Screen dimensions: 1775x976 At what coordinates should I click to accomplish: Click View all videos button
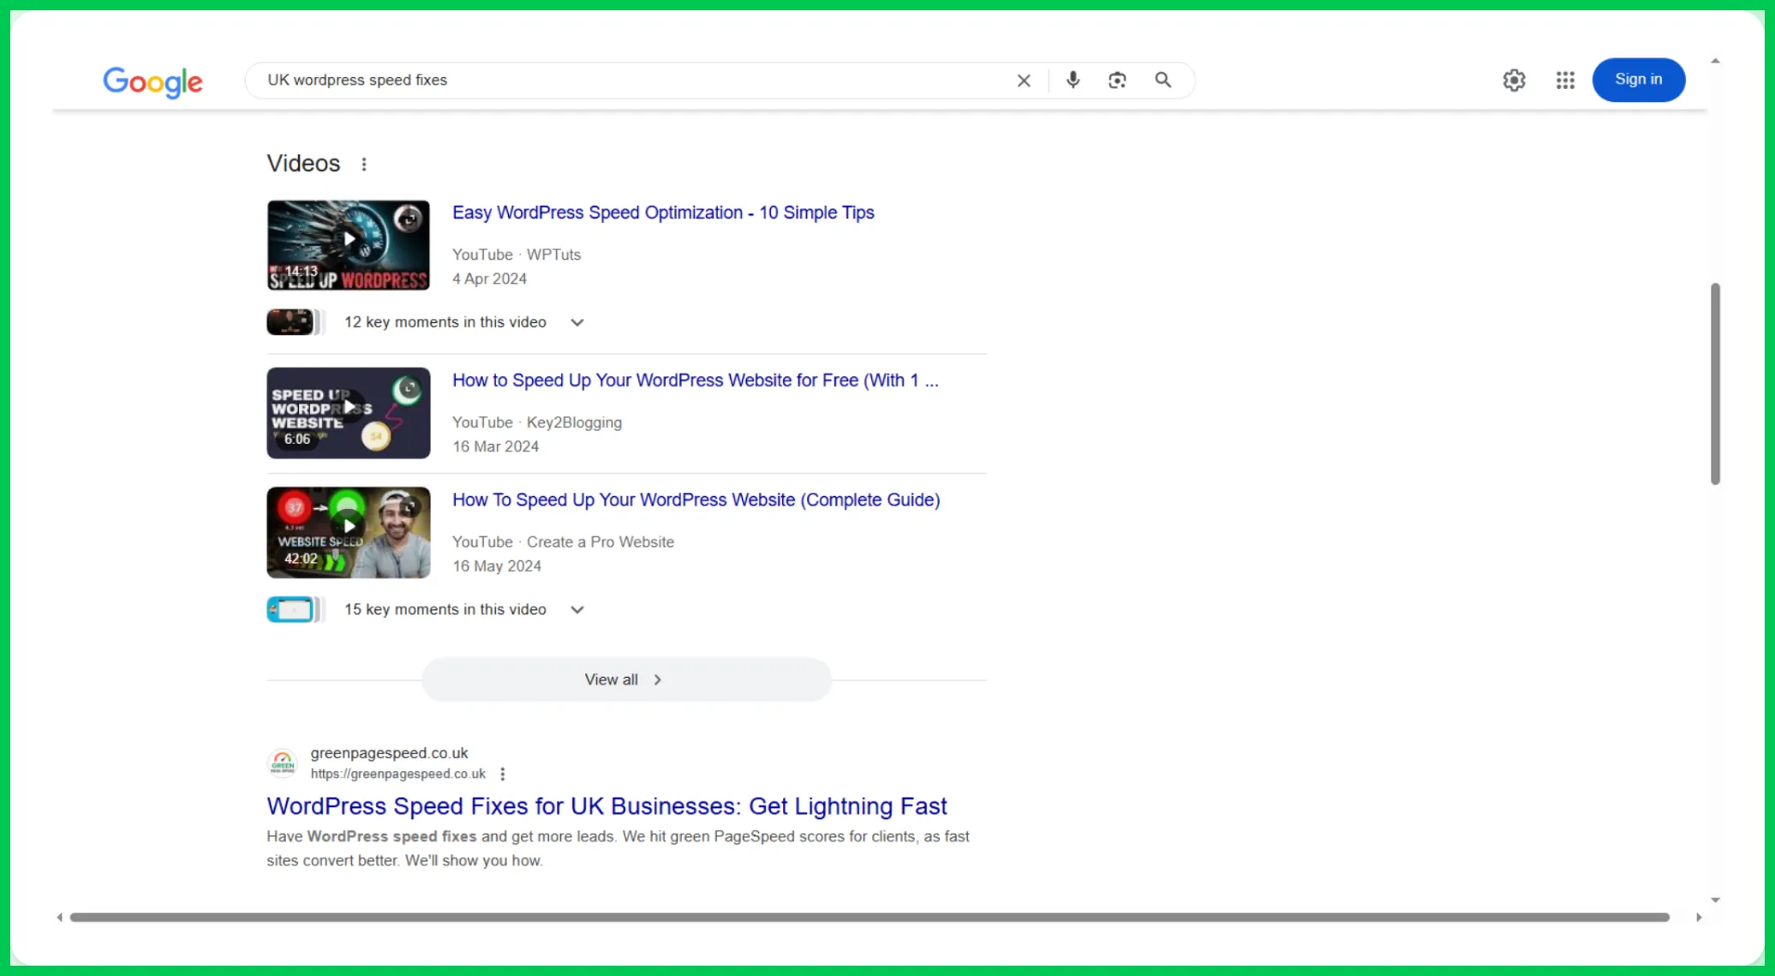tap(625, 680)
